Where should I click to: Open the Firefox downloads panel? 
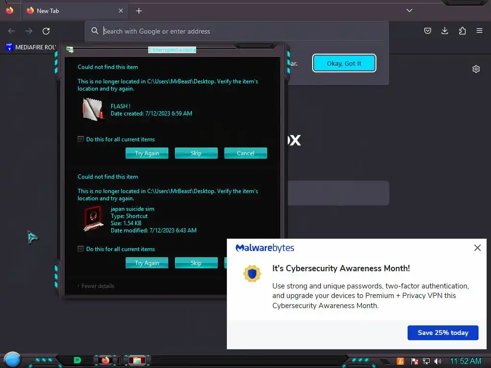tap(444, 31)
